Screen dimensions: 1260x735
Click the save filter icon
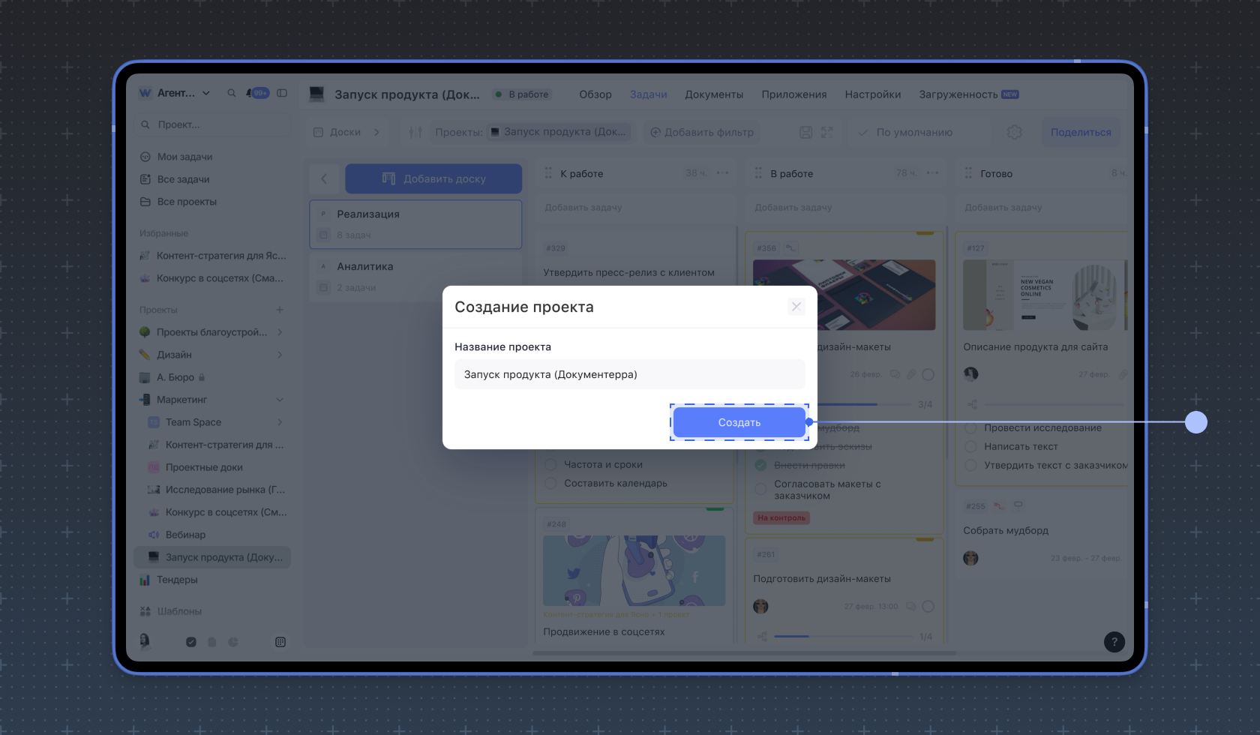coord(805,132)
